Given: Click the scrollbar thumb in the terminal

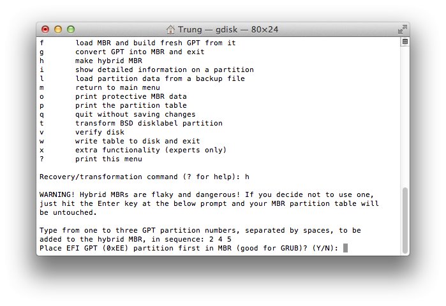Looking at the screenshot, I should (405, 219).
